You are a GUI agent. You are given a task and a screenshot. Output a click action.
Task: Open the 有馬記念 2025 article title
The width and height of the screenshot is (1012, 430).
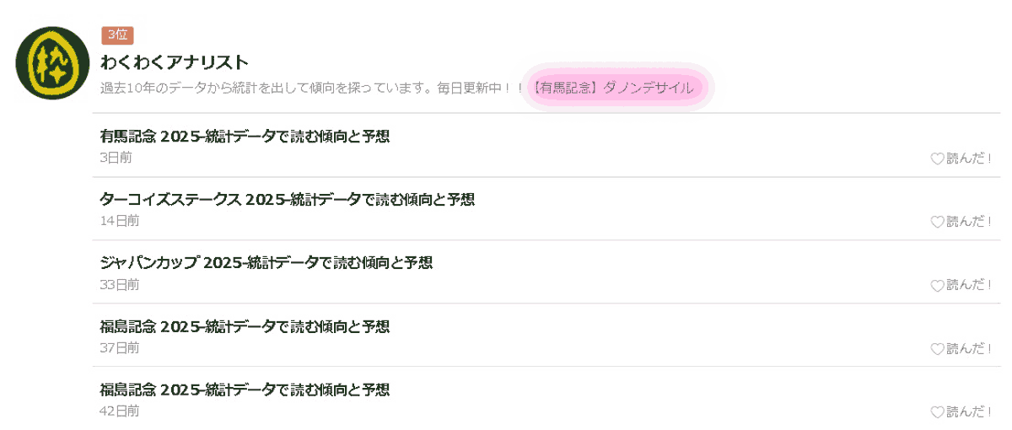coord(245,137)
